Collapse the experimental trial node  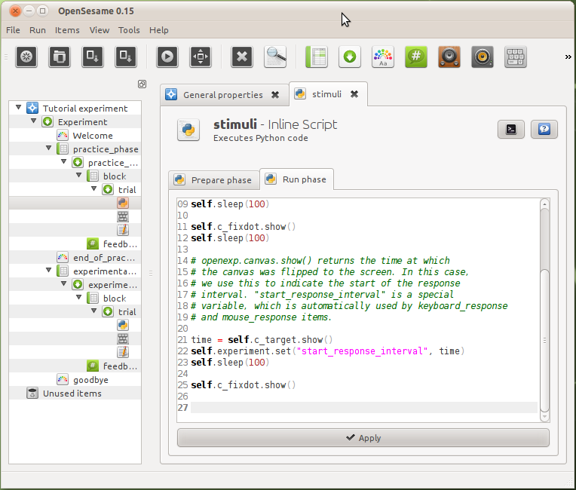[x=93, y=311]
